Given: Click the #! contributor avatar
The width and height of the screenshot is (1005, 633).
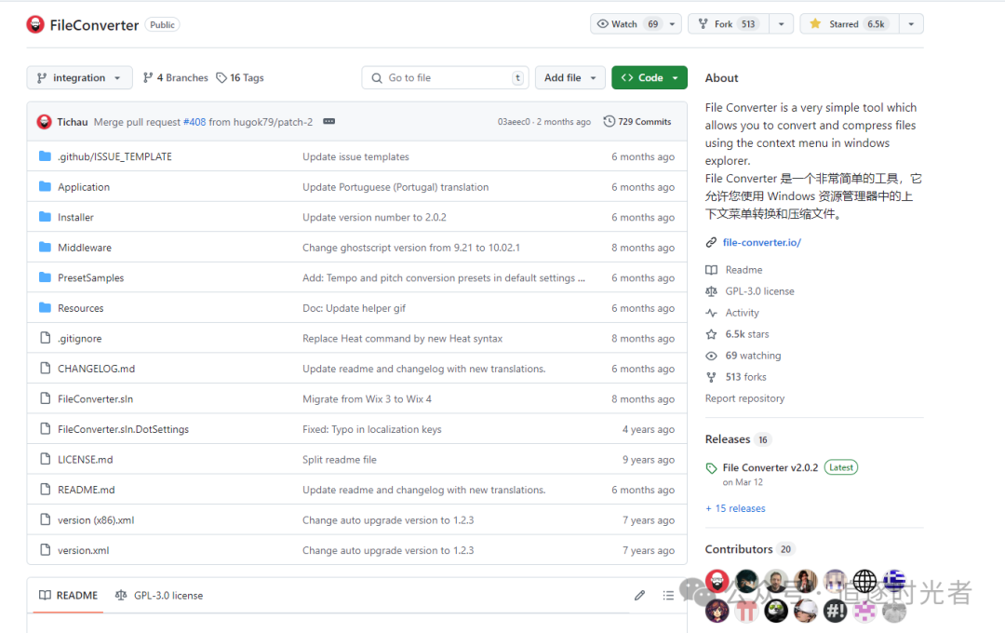Looking at the screenshot, I should (x=835, y=611).
